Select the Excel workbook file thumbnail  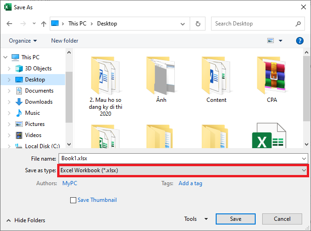click(269, 136)
